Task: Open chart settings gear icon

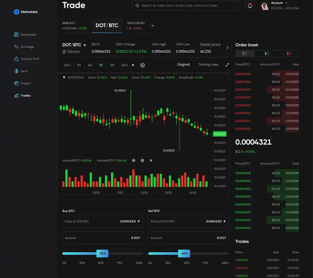Action: (x=142, y=65)
